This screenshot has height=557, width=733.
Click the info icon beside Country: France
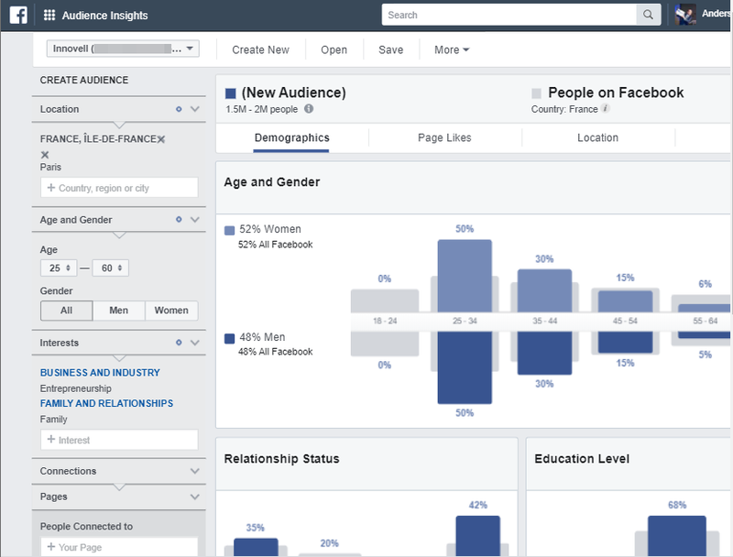(x=605, y=108)
